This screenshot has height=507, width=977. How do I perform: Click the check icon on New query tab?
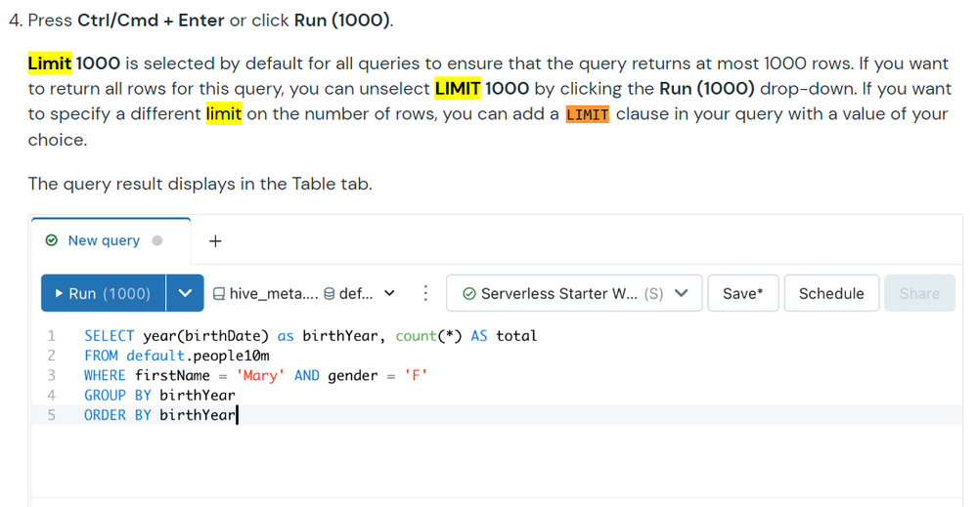52,240
